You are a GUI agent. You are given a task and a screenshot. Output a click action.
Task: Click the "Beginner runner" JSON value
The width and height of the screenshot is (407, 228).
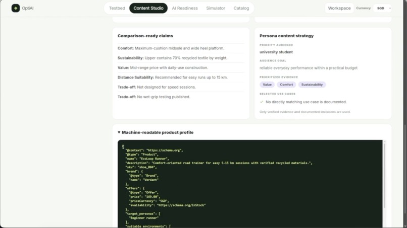(143, 218)
